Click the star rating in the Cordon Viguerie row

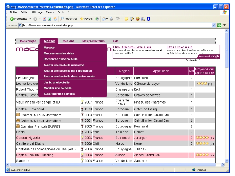pyautogui.click(x=202, y=138)
